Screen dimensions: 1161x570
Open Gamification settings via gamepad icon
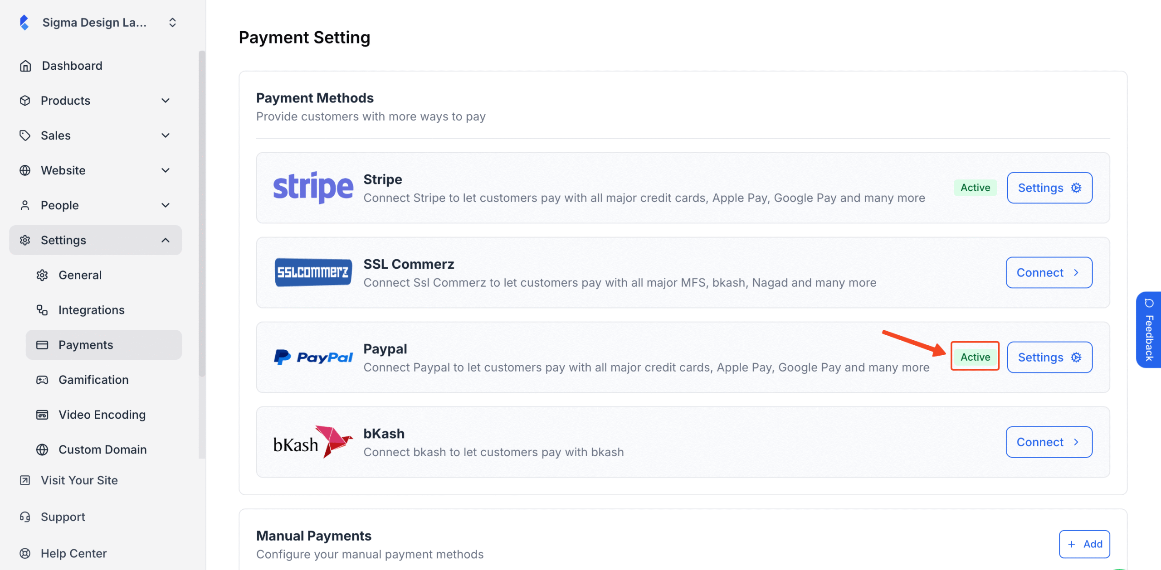[42, 380]
